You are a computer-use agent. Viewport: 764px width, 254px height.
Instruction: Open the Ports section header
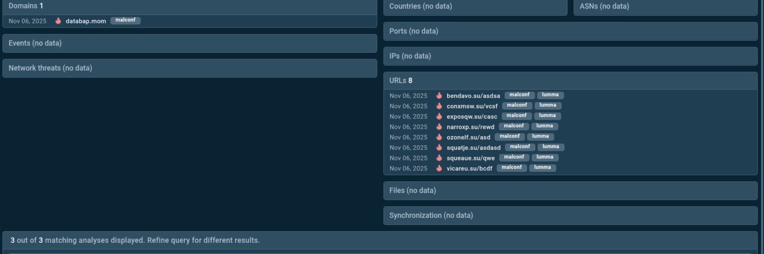click(570, 31)
